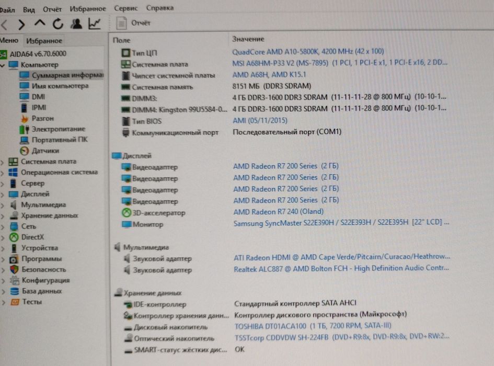
Task: Expand the Сервер tree node
Action: (2, 184)
